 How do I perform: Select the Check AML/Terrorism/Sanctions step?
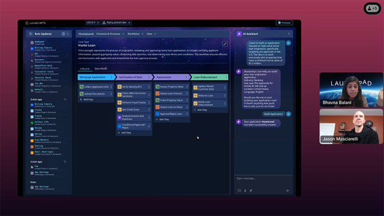tap(134, 95)
